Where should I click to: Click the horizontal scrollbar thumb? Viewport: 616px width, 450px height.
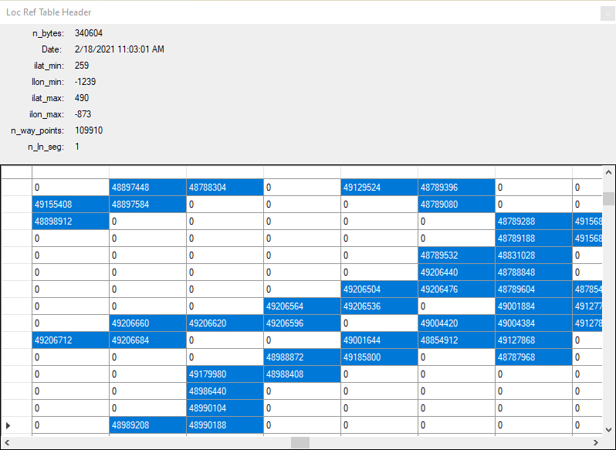300,442
